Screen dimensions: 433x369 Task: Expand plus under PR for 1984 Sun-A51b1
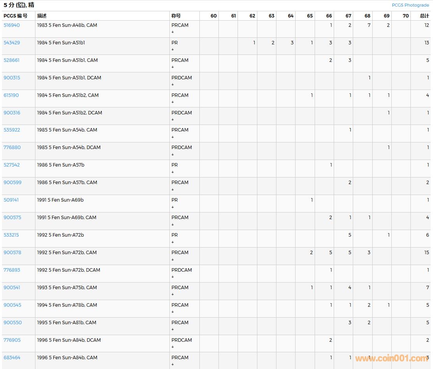(173, 50)
